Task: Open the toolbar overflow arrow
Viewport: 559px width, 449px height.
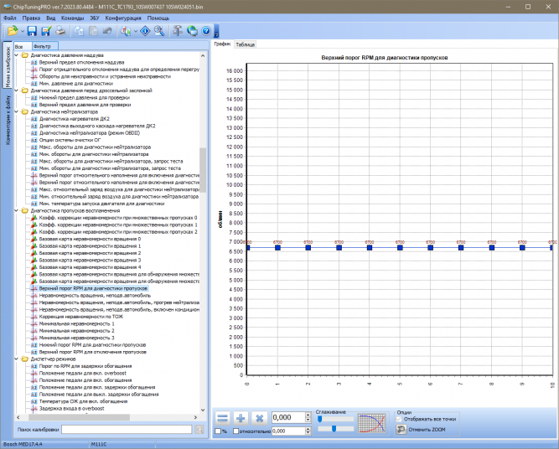Action: [x=216, y=31]
